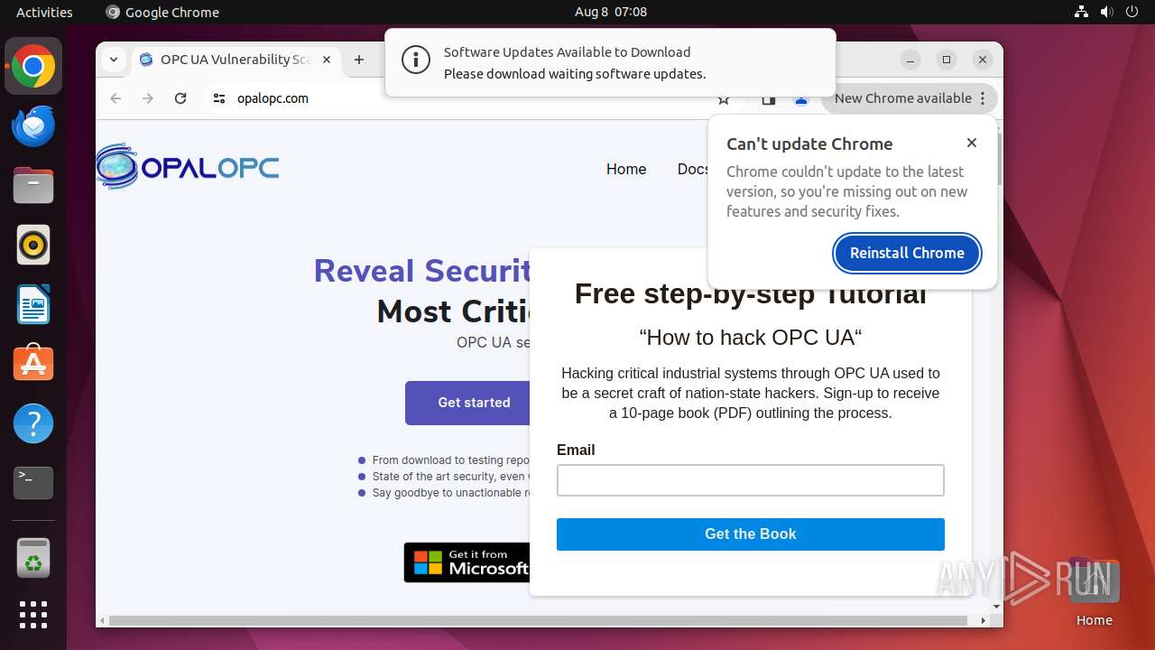Screen dimensions: 1155x650
Task: Open the Trash in the dock
Action: coord(33,558)
